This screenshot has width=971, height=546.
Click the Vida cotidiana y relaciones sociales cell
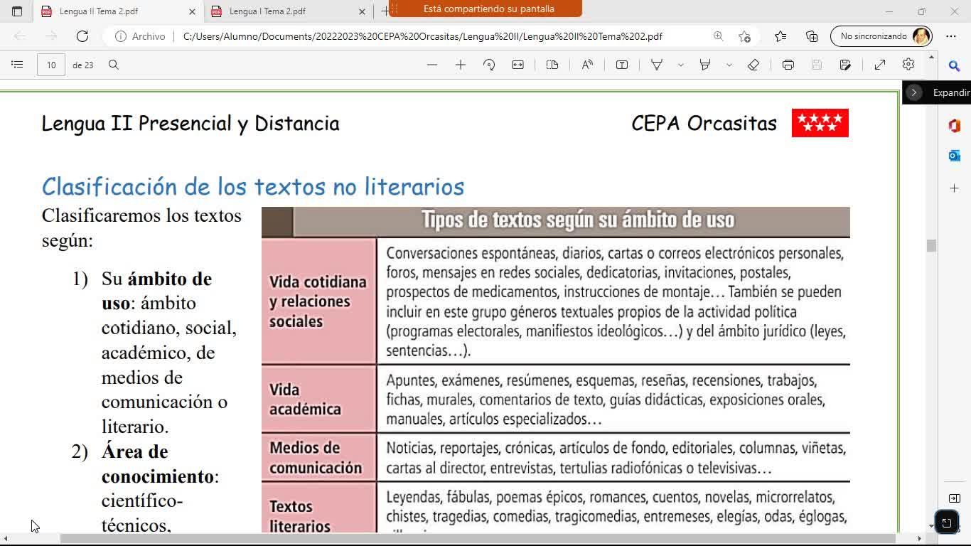coord(319,301)
